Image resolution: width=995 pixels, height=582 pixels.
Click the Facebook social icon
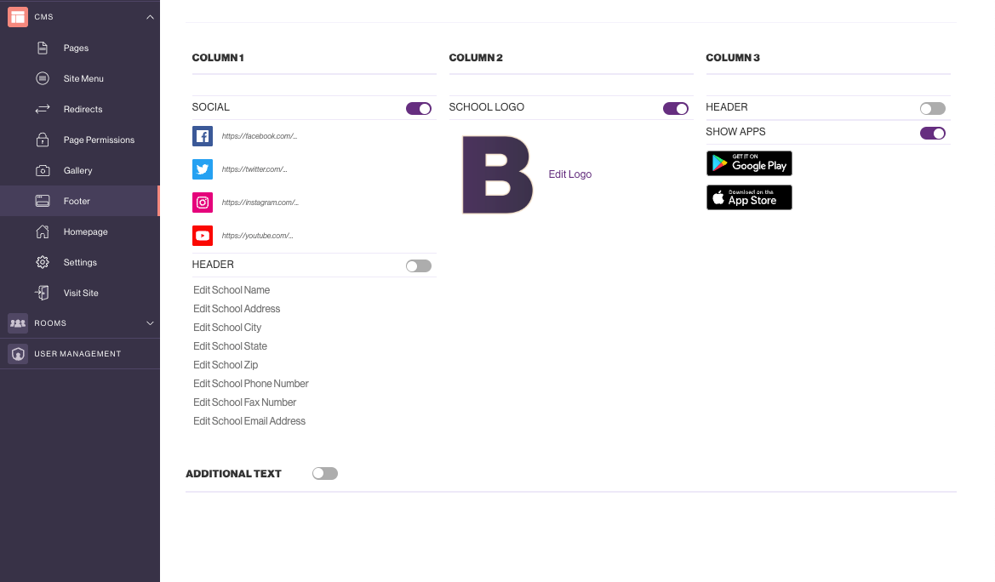pyautogui.click(x=203, y=136)
